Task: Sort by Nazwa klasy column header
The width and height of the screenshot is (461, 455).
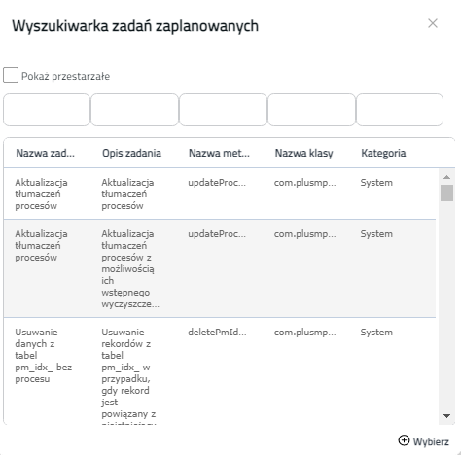Action: pos(303,153)
